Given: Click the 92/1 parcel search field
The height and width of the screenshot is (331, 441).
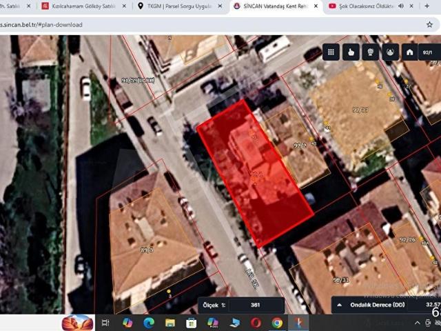Looking at the screenshot, I should (429, 52).
